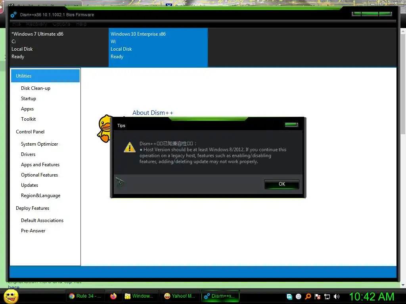Open Region&Language in the sidebar
The height and width of the screenshot is (304, 406).
pyautogui.click(x=41, y=196)
